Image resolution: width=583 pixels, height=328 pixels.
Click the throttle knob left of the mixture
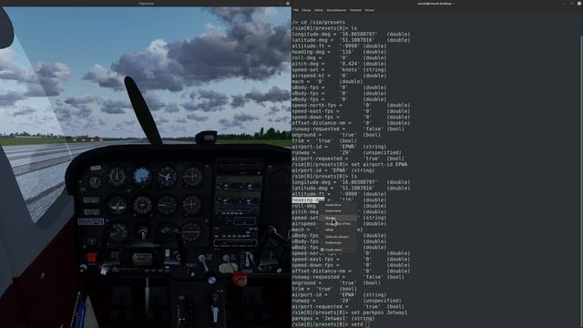pyautogui.click(x=212, y=280)
